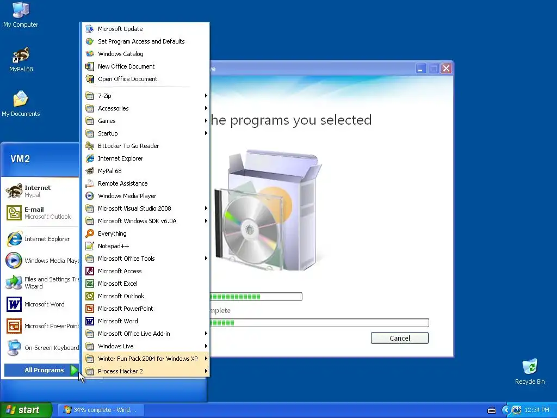Minimize the installer window

click(x=421, y=68)
